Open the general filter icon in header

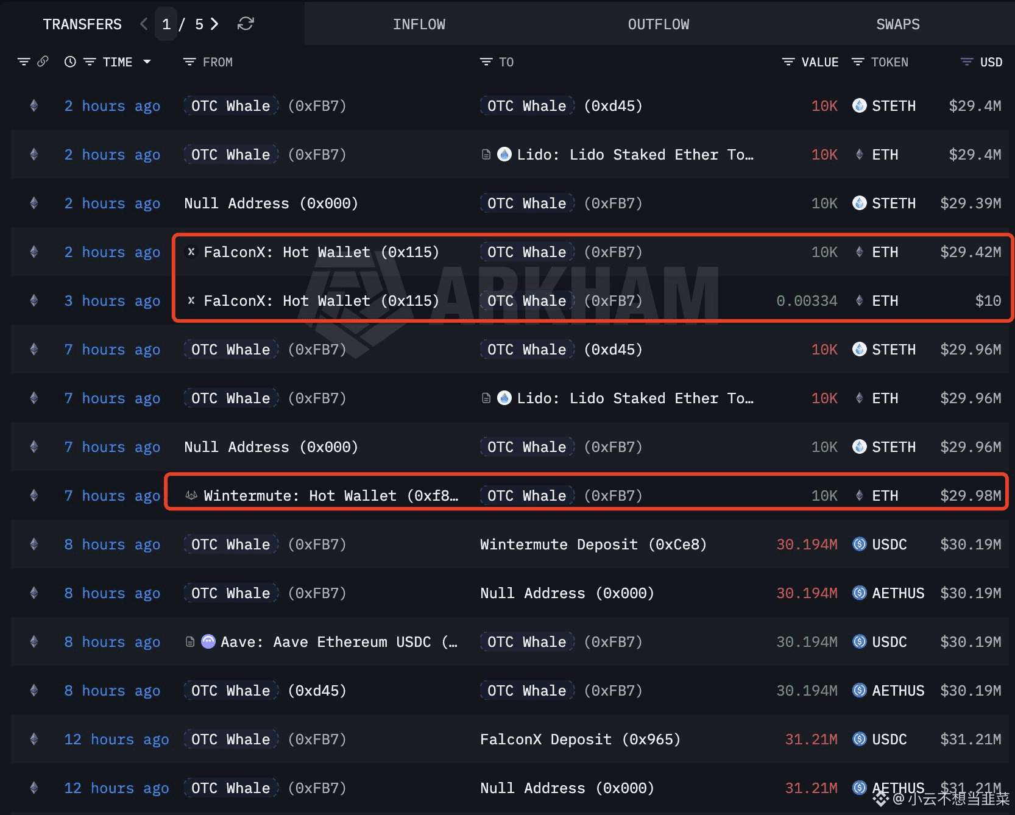[x=24, y=62]
